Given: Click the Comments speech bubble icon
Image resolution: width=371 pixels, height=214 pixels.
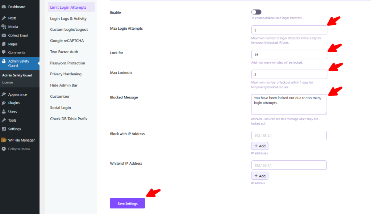Looking at the screenshot, I should click(4, 53).
